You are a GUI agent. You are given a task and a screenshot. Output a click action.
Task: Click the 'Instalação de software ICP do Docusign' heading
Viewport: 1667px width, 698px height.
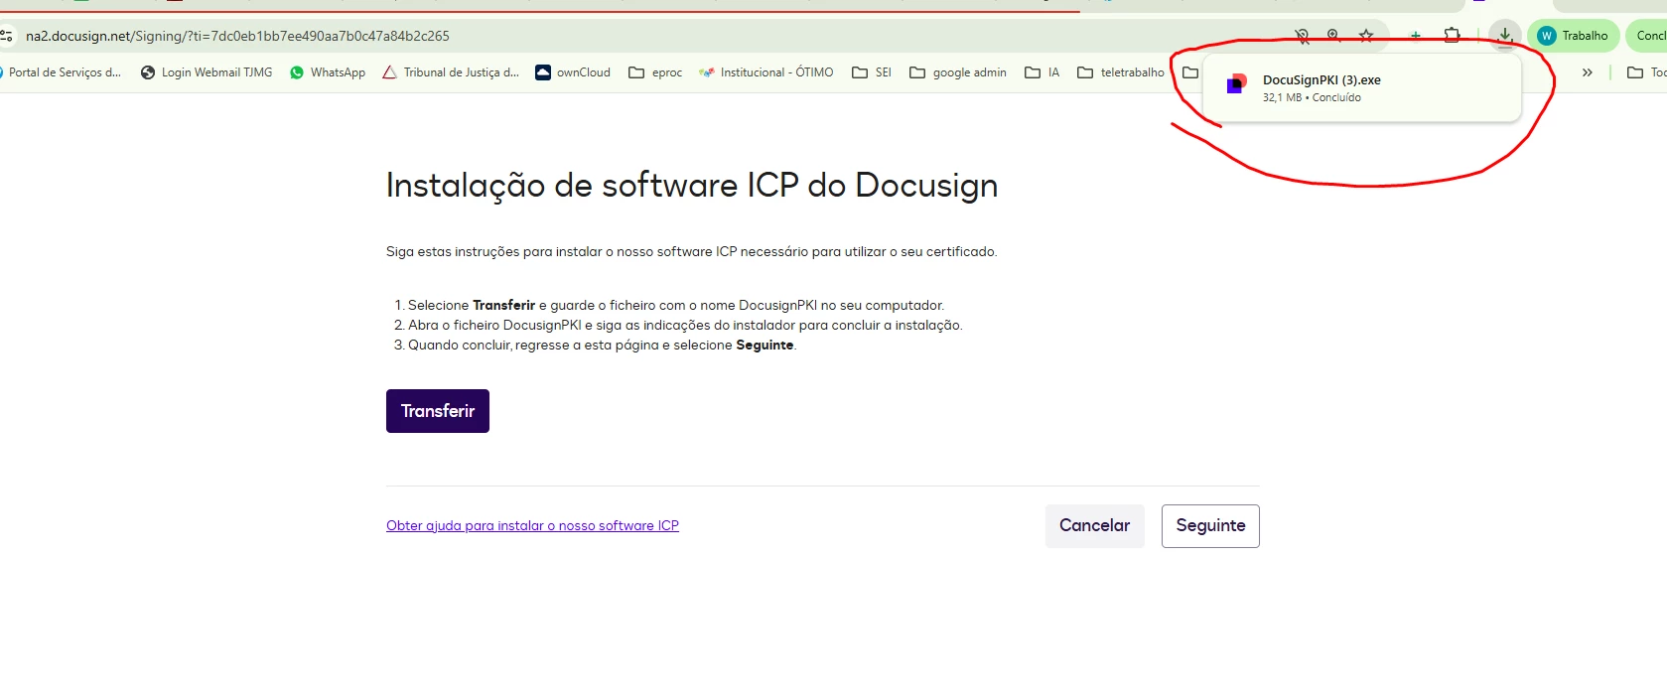pos(692,186)
